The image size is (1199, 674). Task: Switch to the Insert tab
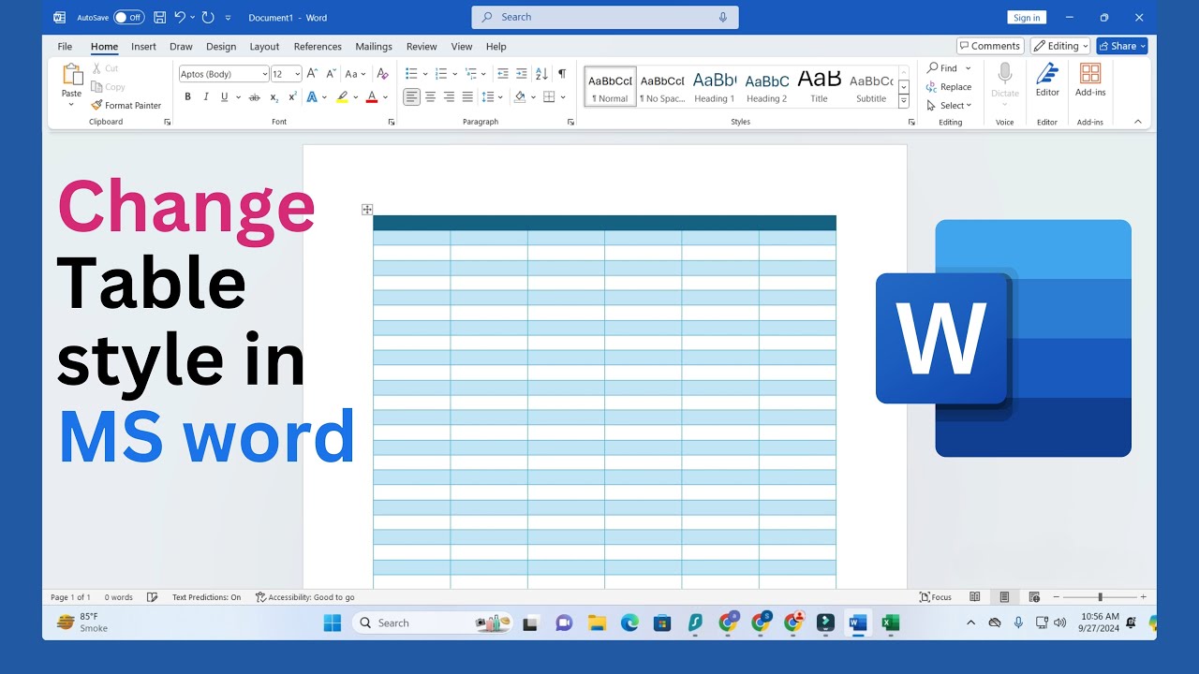tap(143, 47)
